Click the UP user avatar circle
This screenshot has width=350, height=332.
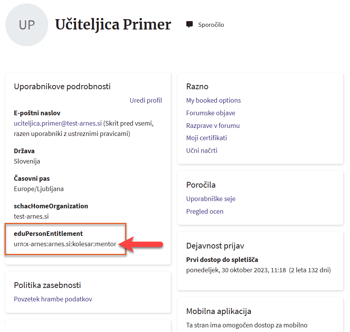coord(27,25)
